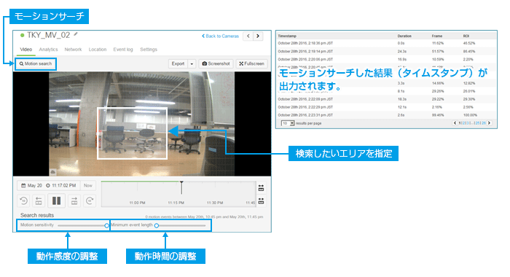Click the Back to Cameras link
Screen dimensions: 510x277
(x=220, y=36)
